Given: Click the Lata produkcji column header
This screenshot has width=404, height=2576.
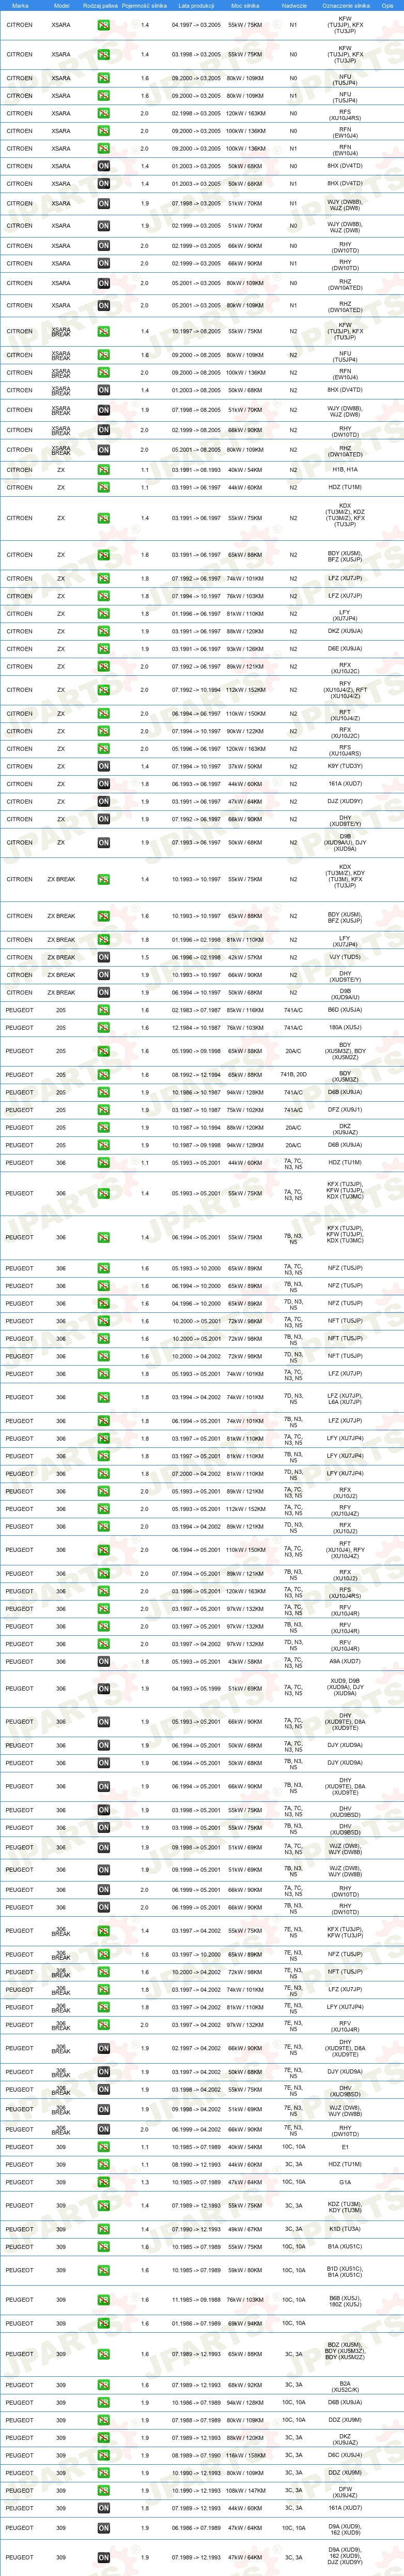Looking at the screenshot, I should (196, 5).
